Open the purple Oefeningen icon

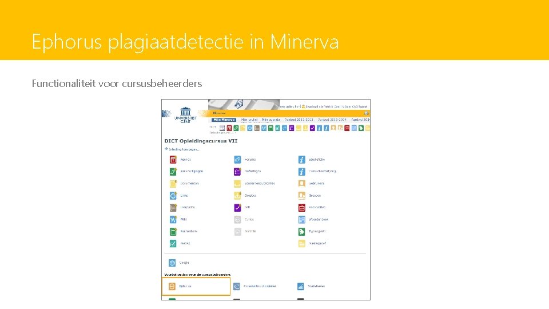coord(237,172)
